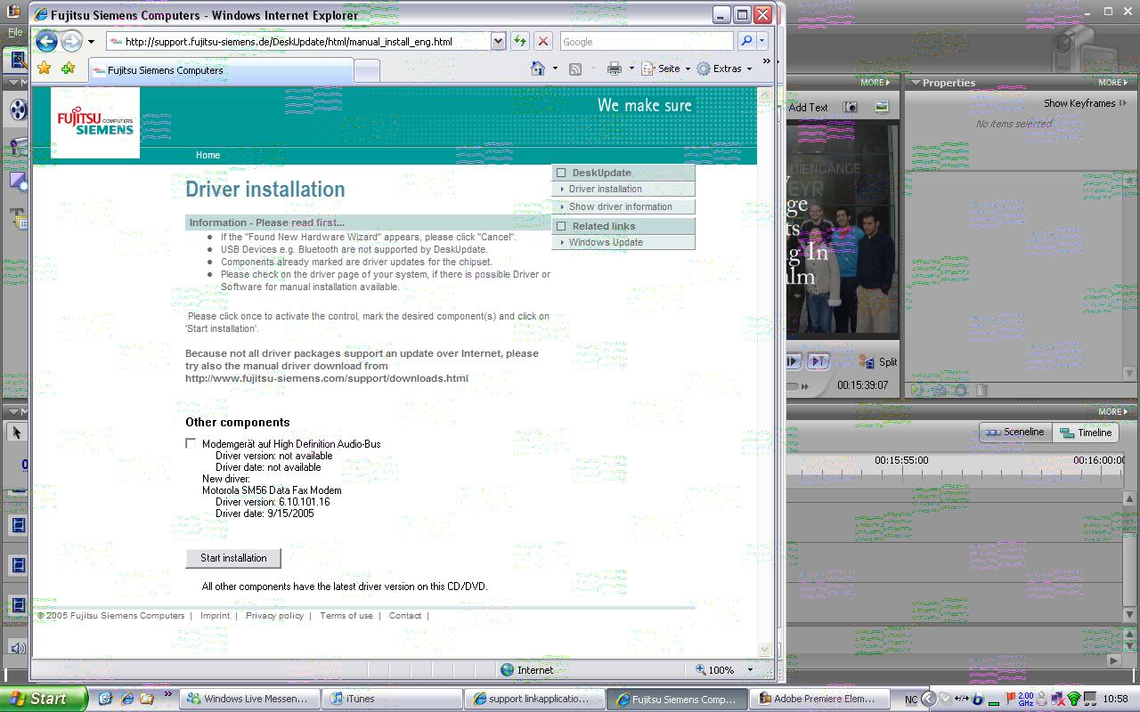Click the Bluetooth tray icon
1140x712 pixels.
[x=977, y=699]
